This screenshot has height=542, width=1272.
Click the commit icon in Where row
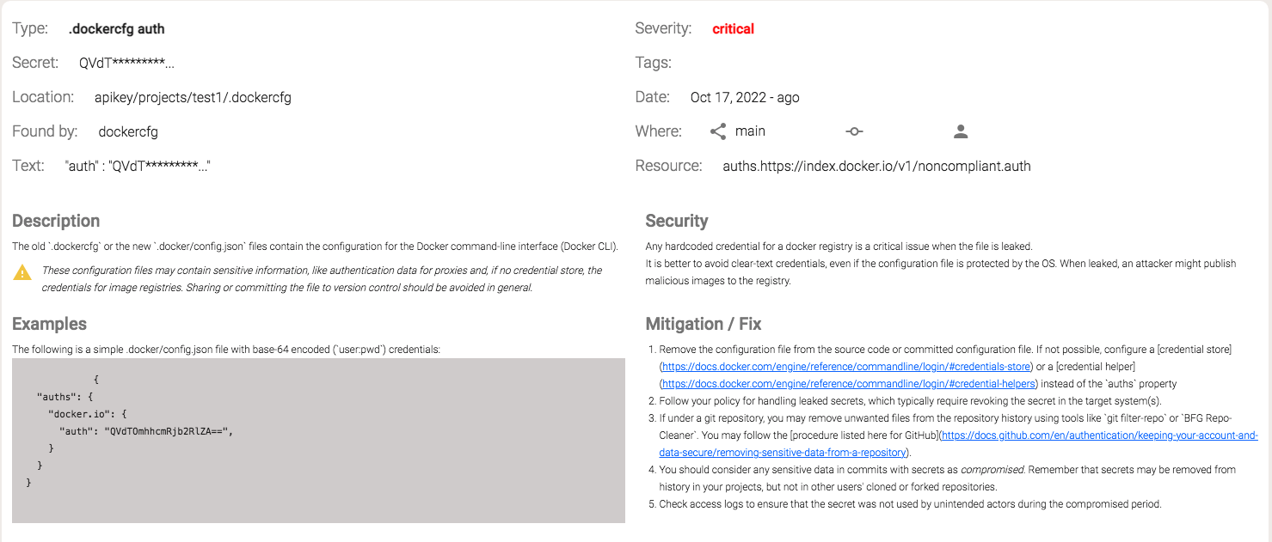coord(854,131)
